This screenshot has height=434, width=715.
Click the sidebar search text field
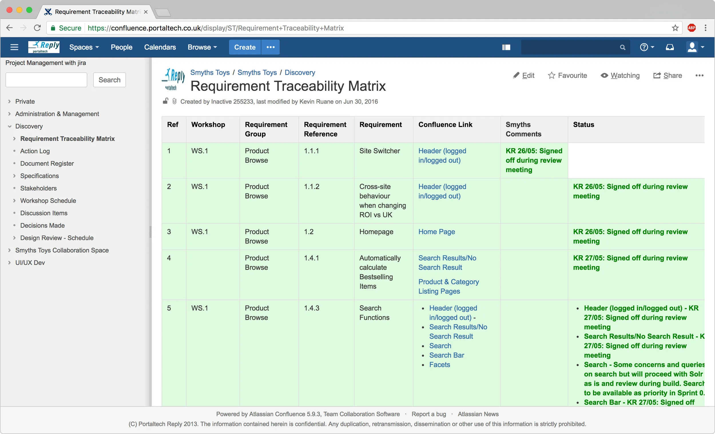[46, 80]
